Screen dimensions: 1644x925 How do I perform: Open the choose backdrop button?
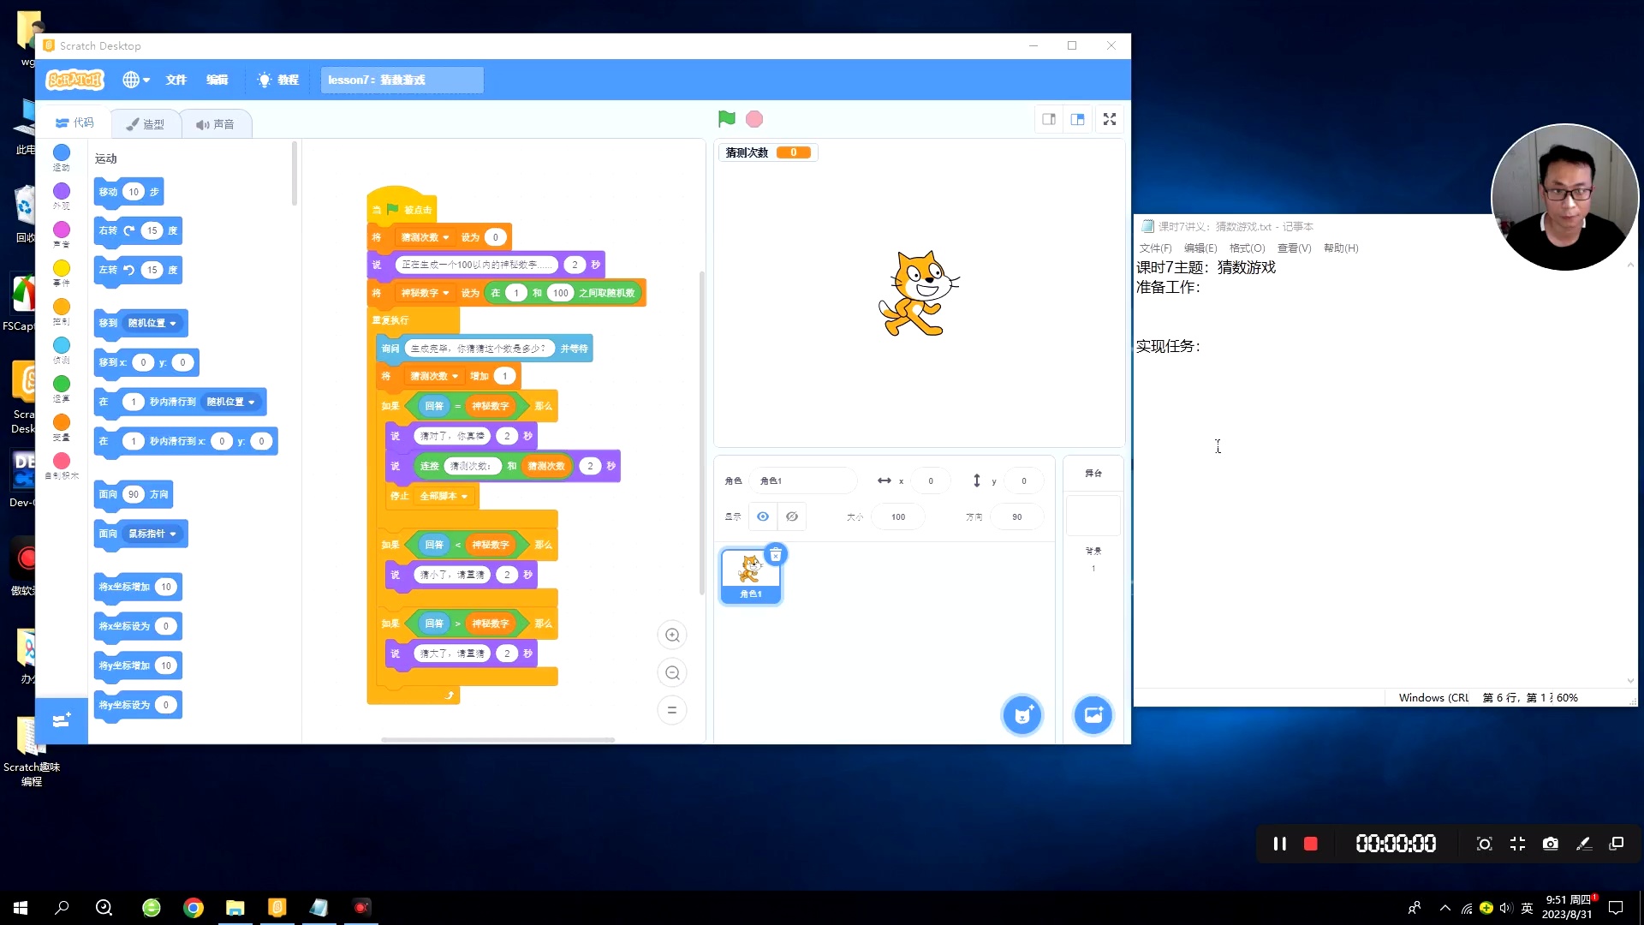pyautogui.click(x=1093, y=714)
